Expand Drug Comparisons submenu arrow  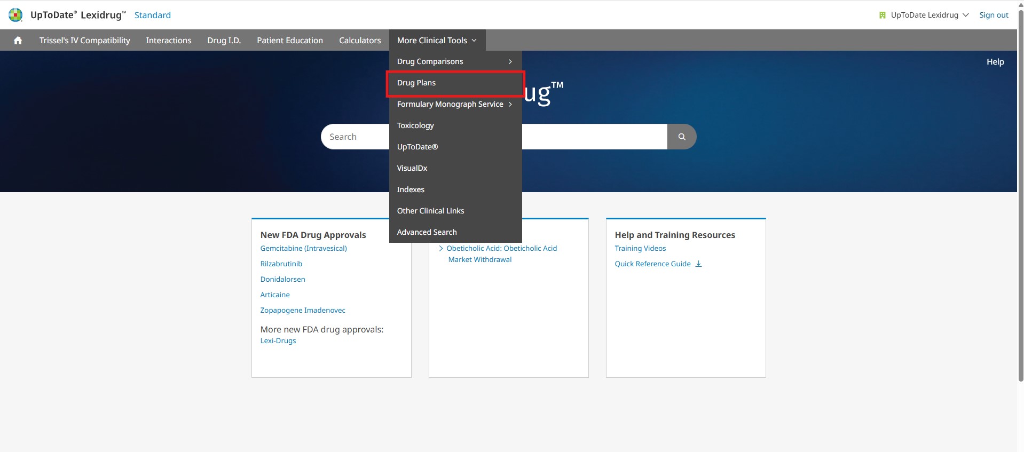click(510, 61)
